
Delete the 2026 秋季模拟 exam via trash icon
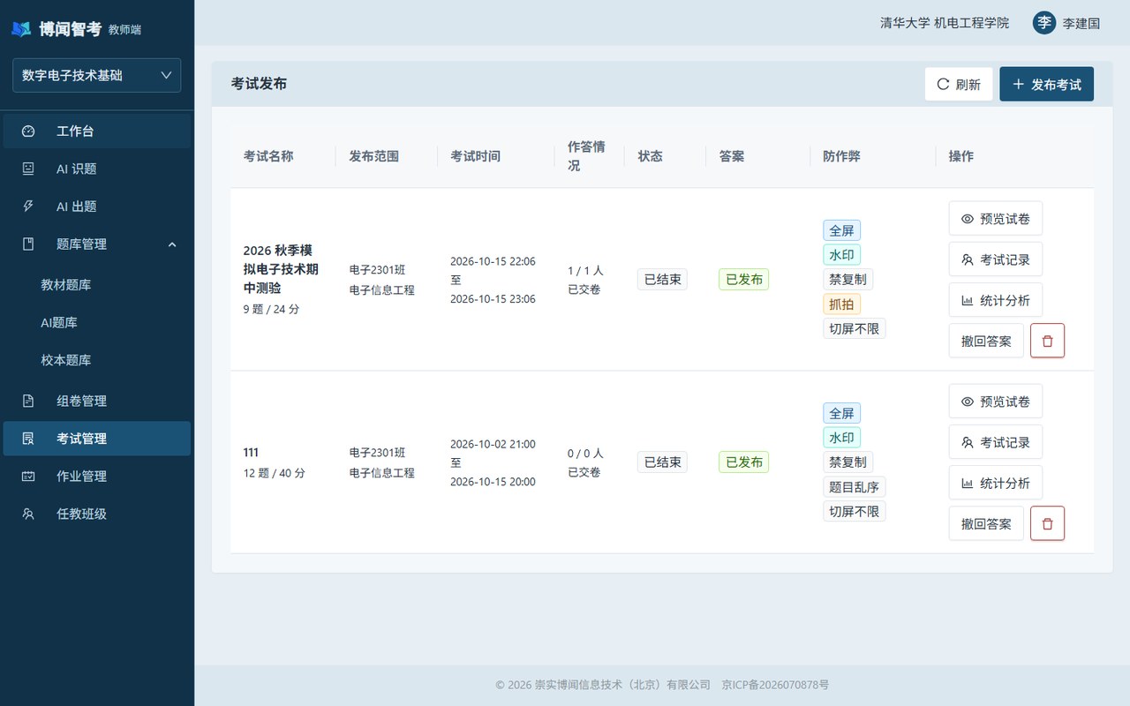coord(1047,341)
